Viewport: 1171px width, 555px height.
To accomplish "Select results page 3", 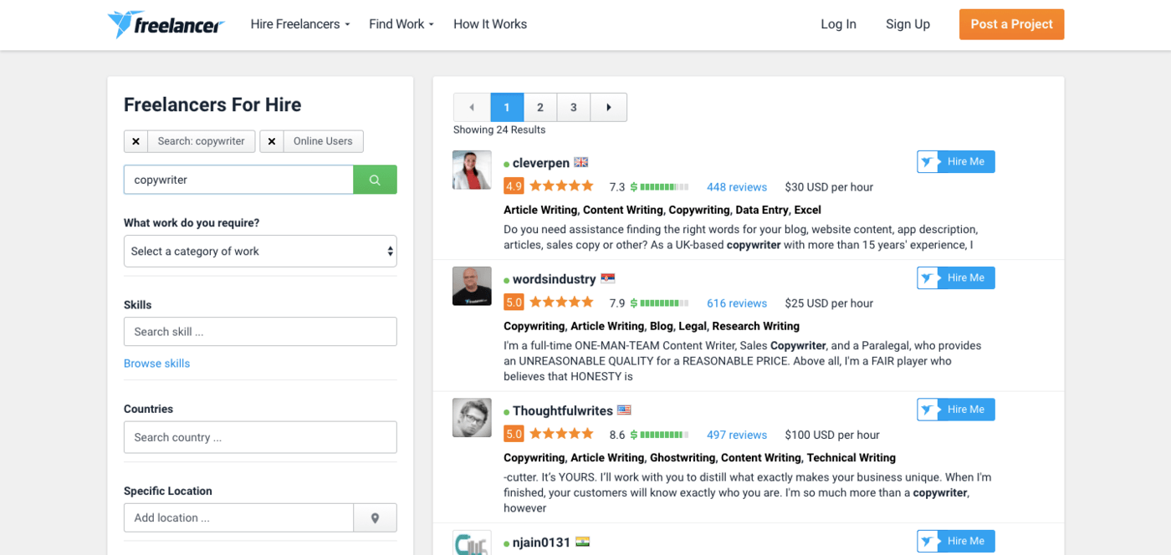I will 574,107.
